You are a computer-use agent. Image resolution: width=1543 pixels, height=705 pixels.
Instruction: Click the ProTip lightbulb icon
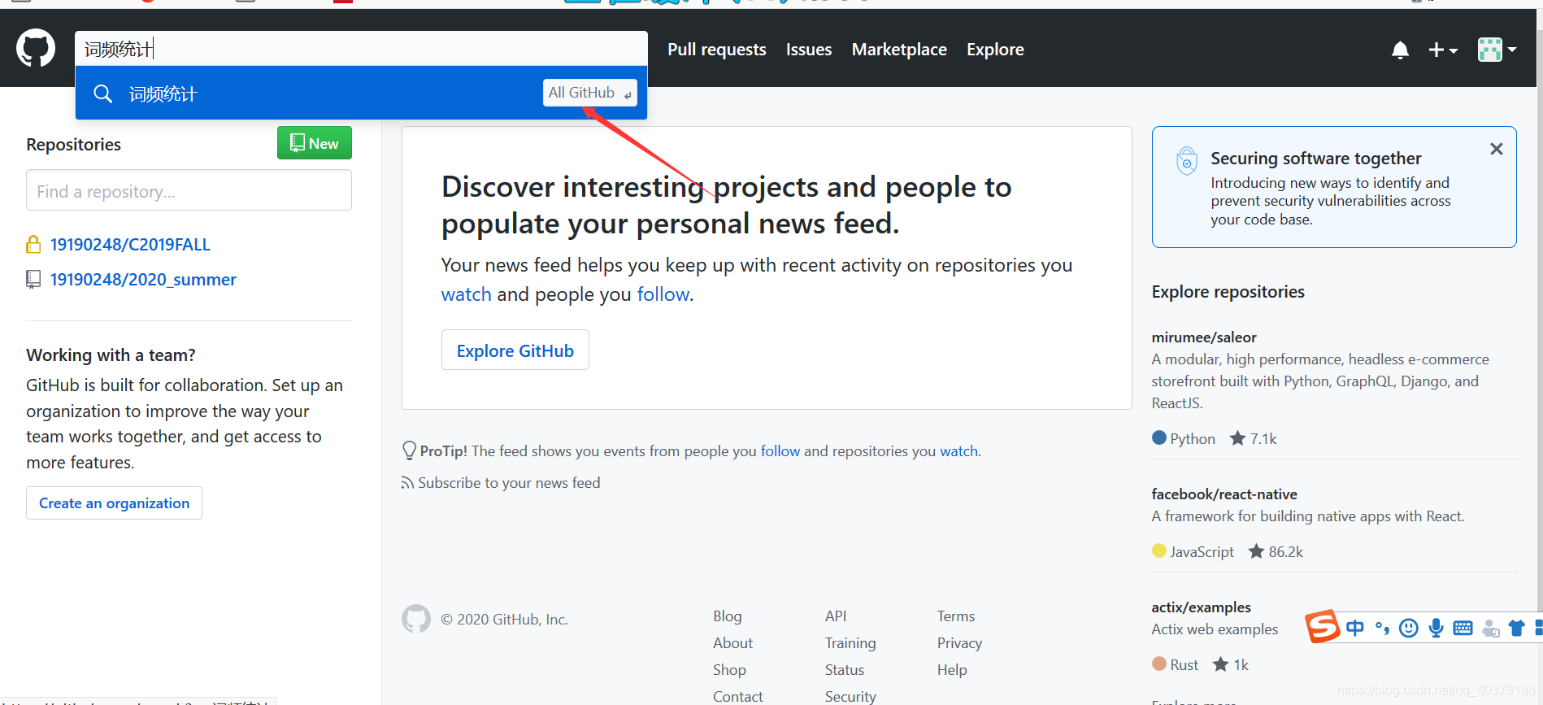pyautogui.click(x=410, y=450)
